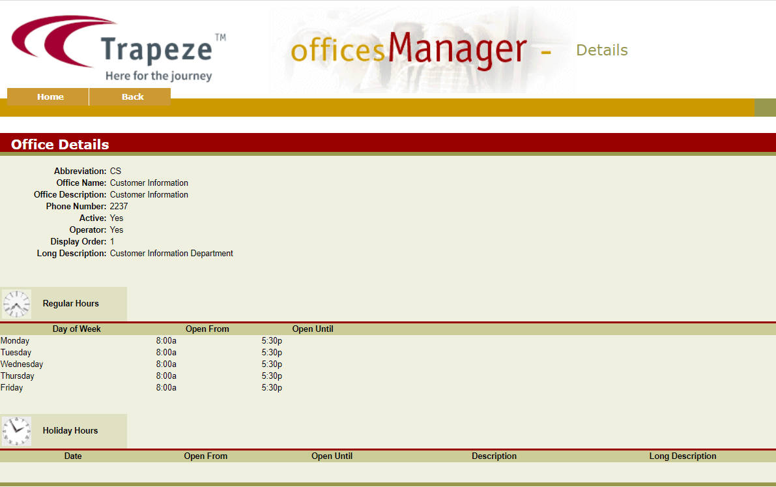This screenshot has width=776, height=487.
Task: Click the Display Order value 1
Action: coord(111,241)
